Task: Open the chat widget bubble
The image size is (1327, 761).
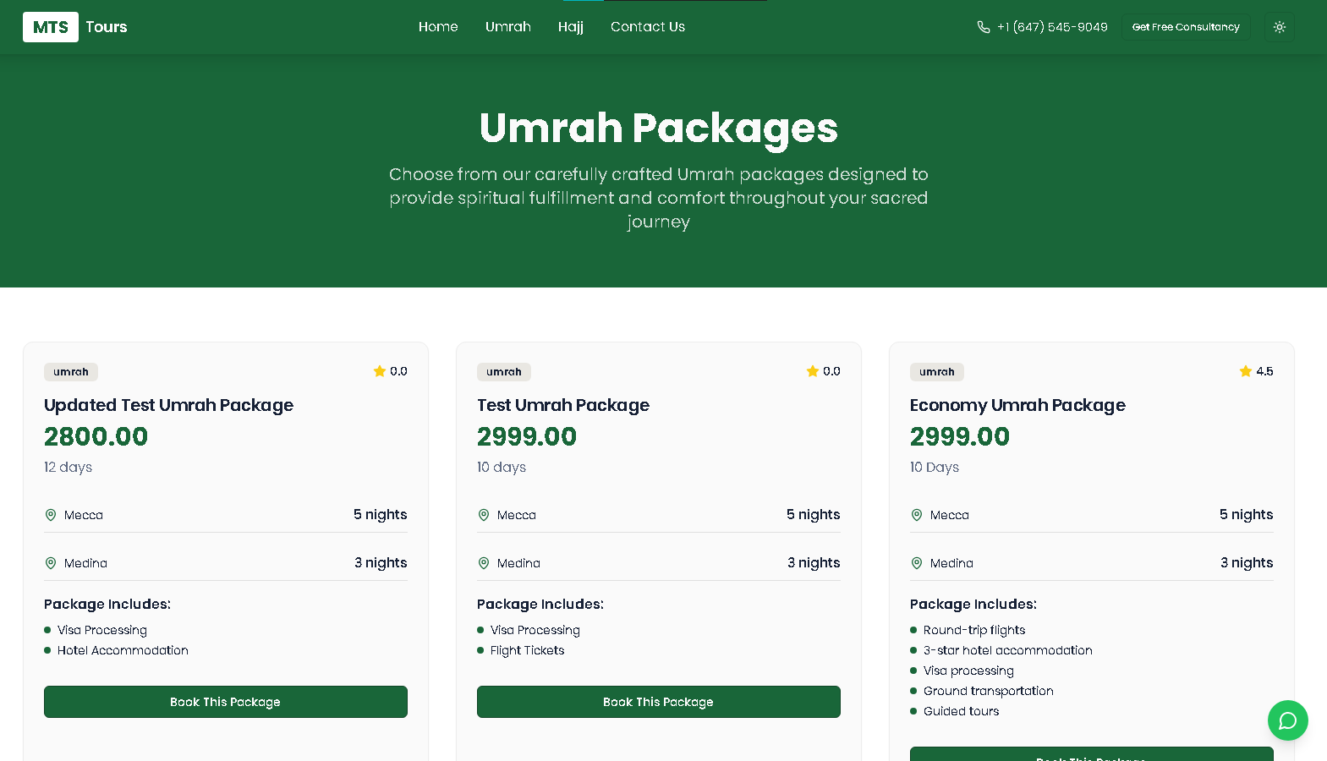Action: [1287, 720]
